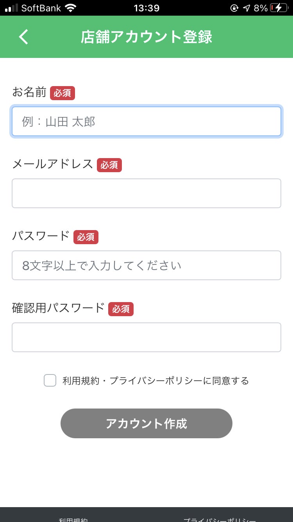Click the 必須 badge beside 確認用パスワード
This screenshot has height=522, width=293.
coord(121,309)
